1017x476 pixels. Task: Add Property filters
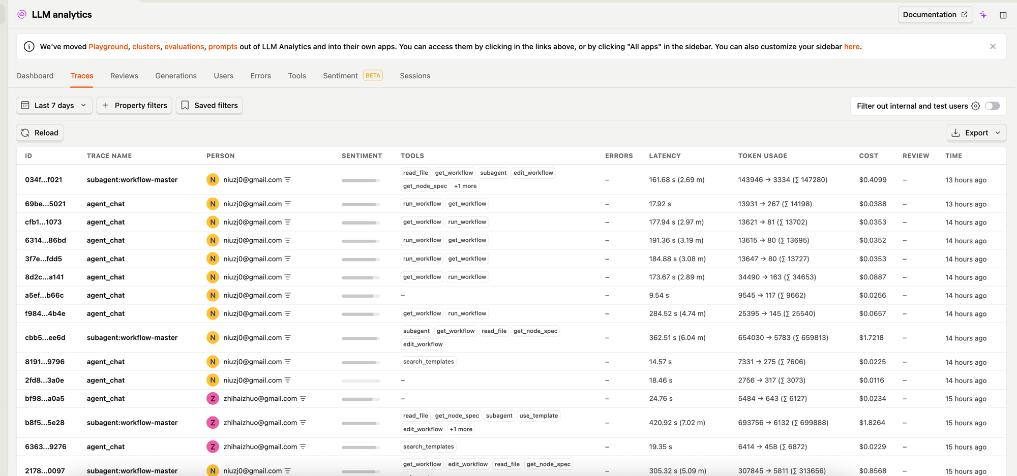pos(134,106)
